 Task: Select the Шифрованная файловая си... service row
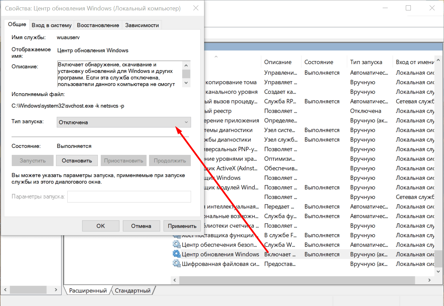click(303, 264)
